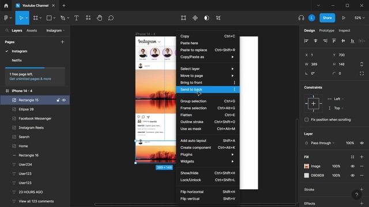Toggle lock on Rectangle 15 layer
Viewport: 369px width, 207px height.
pos(58,100)
